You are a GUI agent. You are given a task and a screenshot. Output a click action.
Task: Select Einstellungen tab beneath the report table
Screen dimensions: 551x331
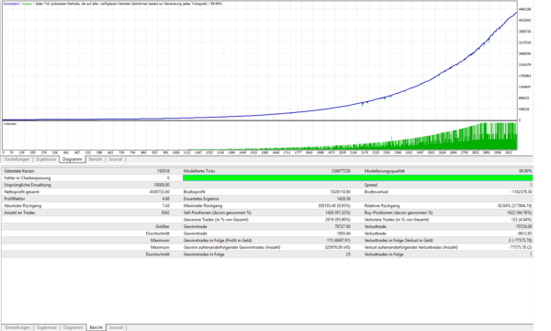click(x=17, y=327)
